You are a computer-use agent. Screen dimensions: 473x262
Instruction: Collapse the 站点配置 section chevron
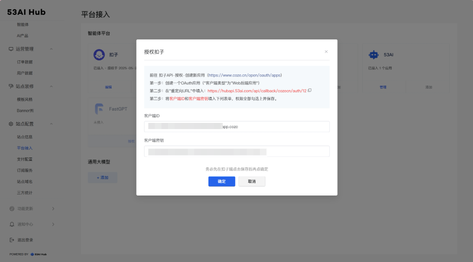(51, 124)
